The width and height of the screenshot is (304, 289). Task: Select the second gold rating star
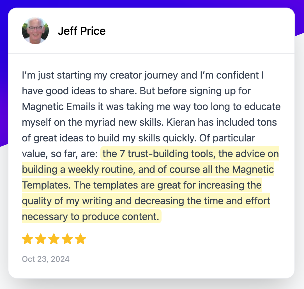click(40, 239)
